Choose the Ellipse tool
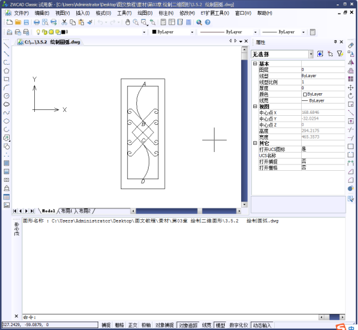 click(x=6, y=121)
